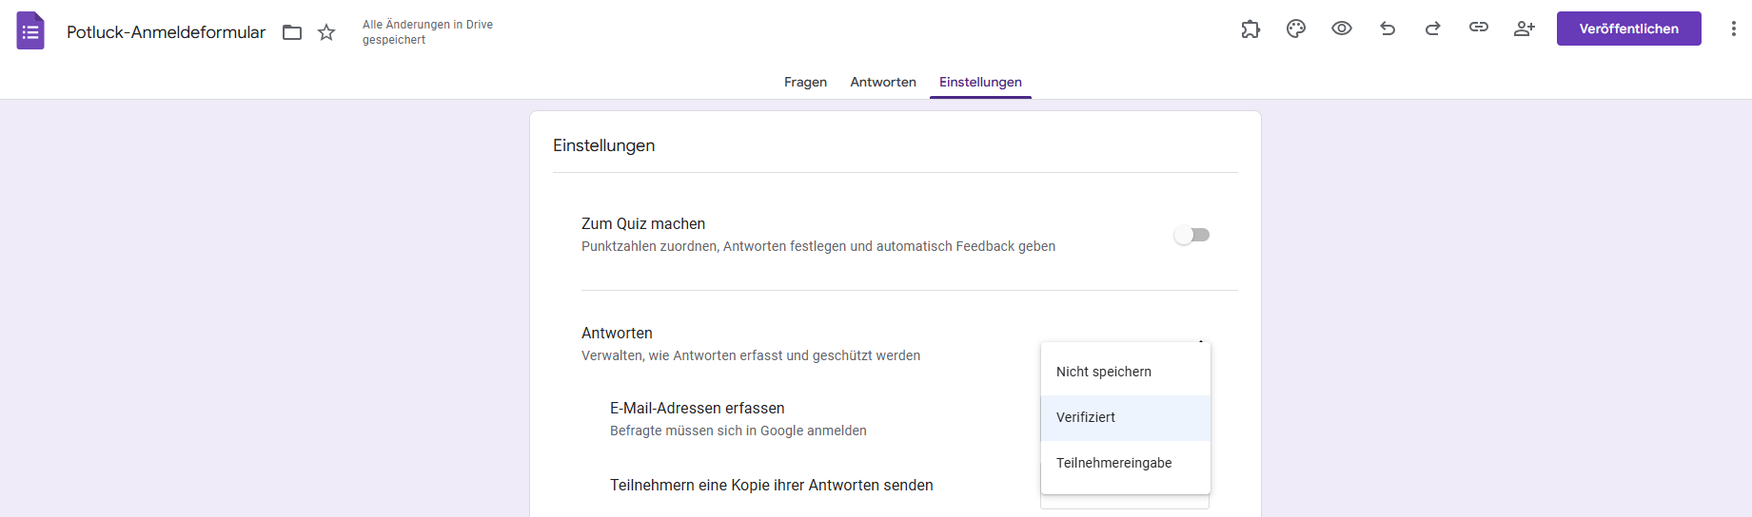Copy the form link icon
The image size is (1752, 517).
tap(1479, 29)
